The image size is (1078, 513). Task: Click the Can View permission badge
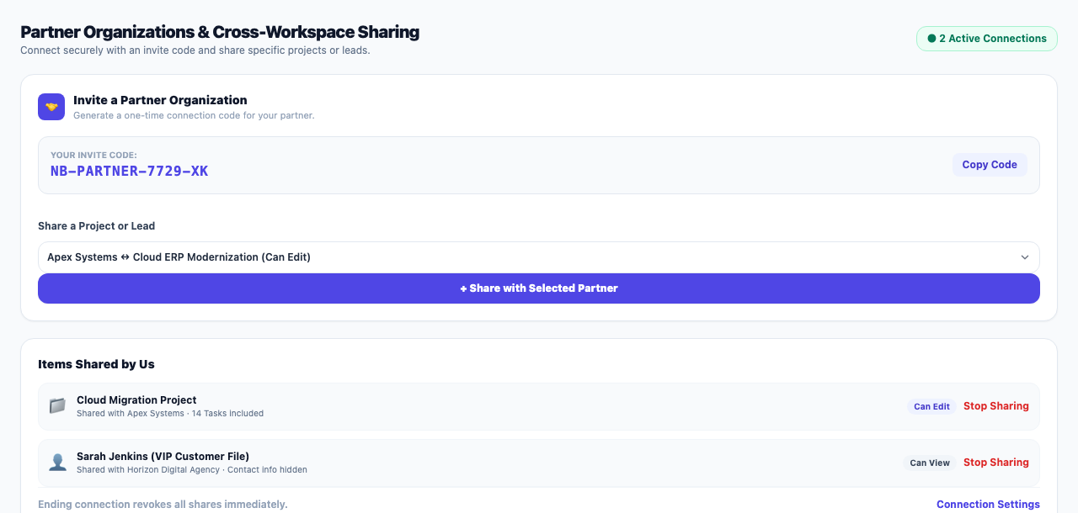(x=930, y=463)
